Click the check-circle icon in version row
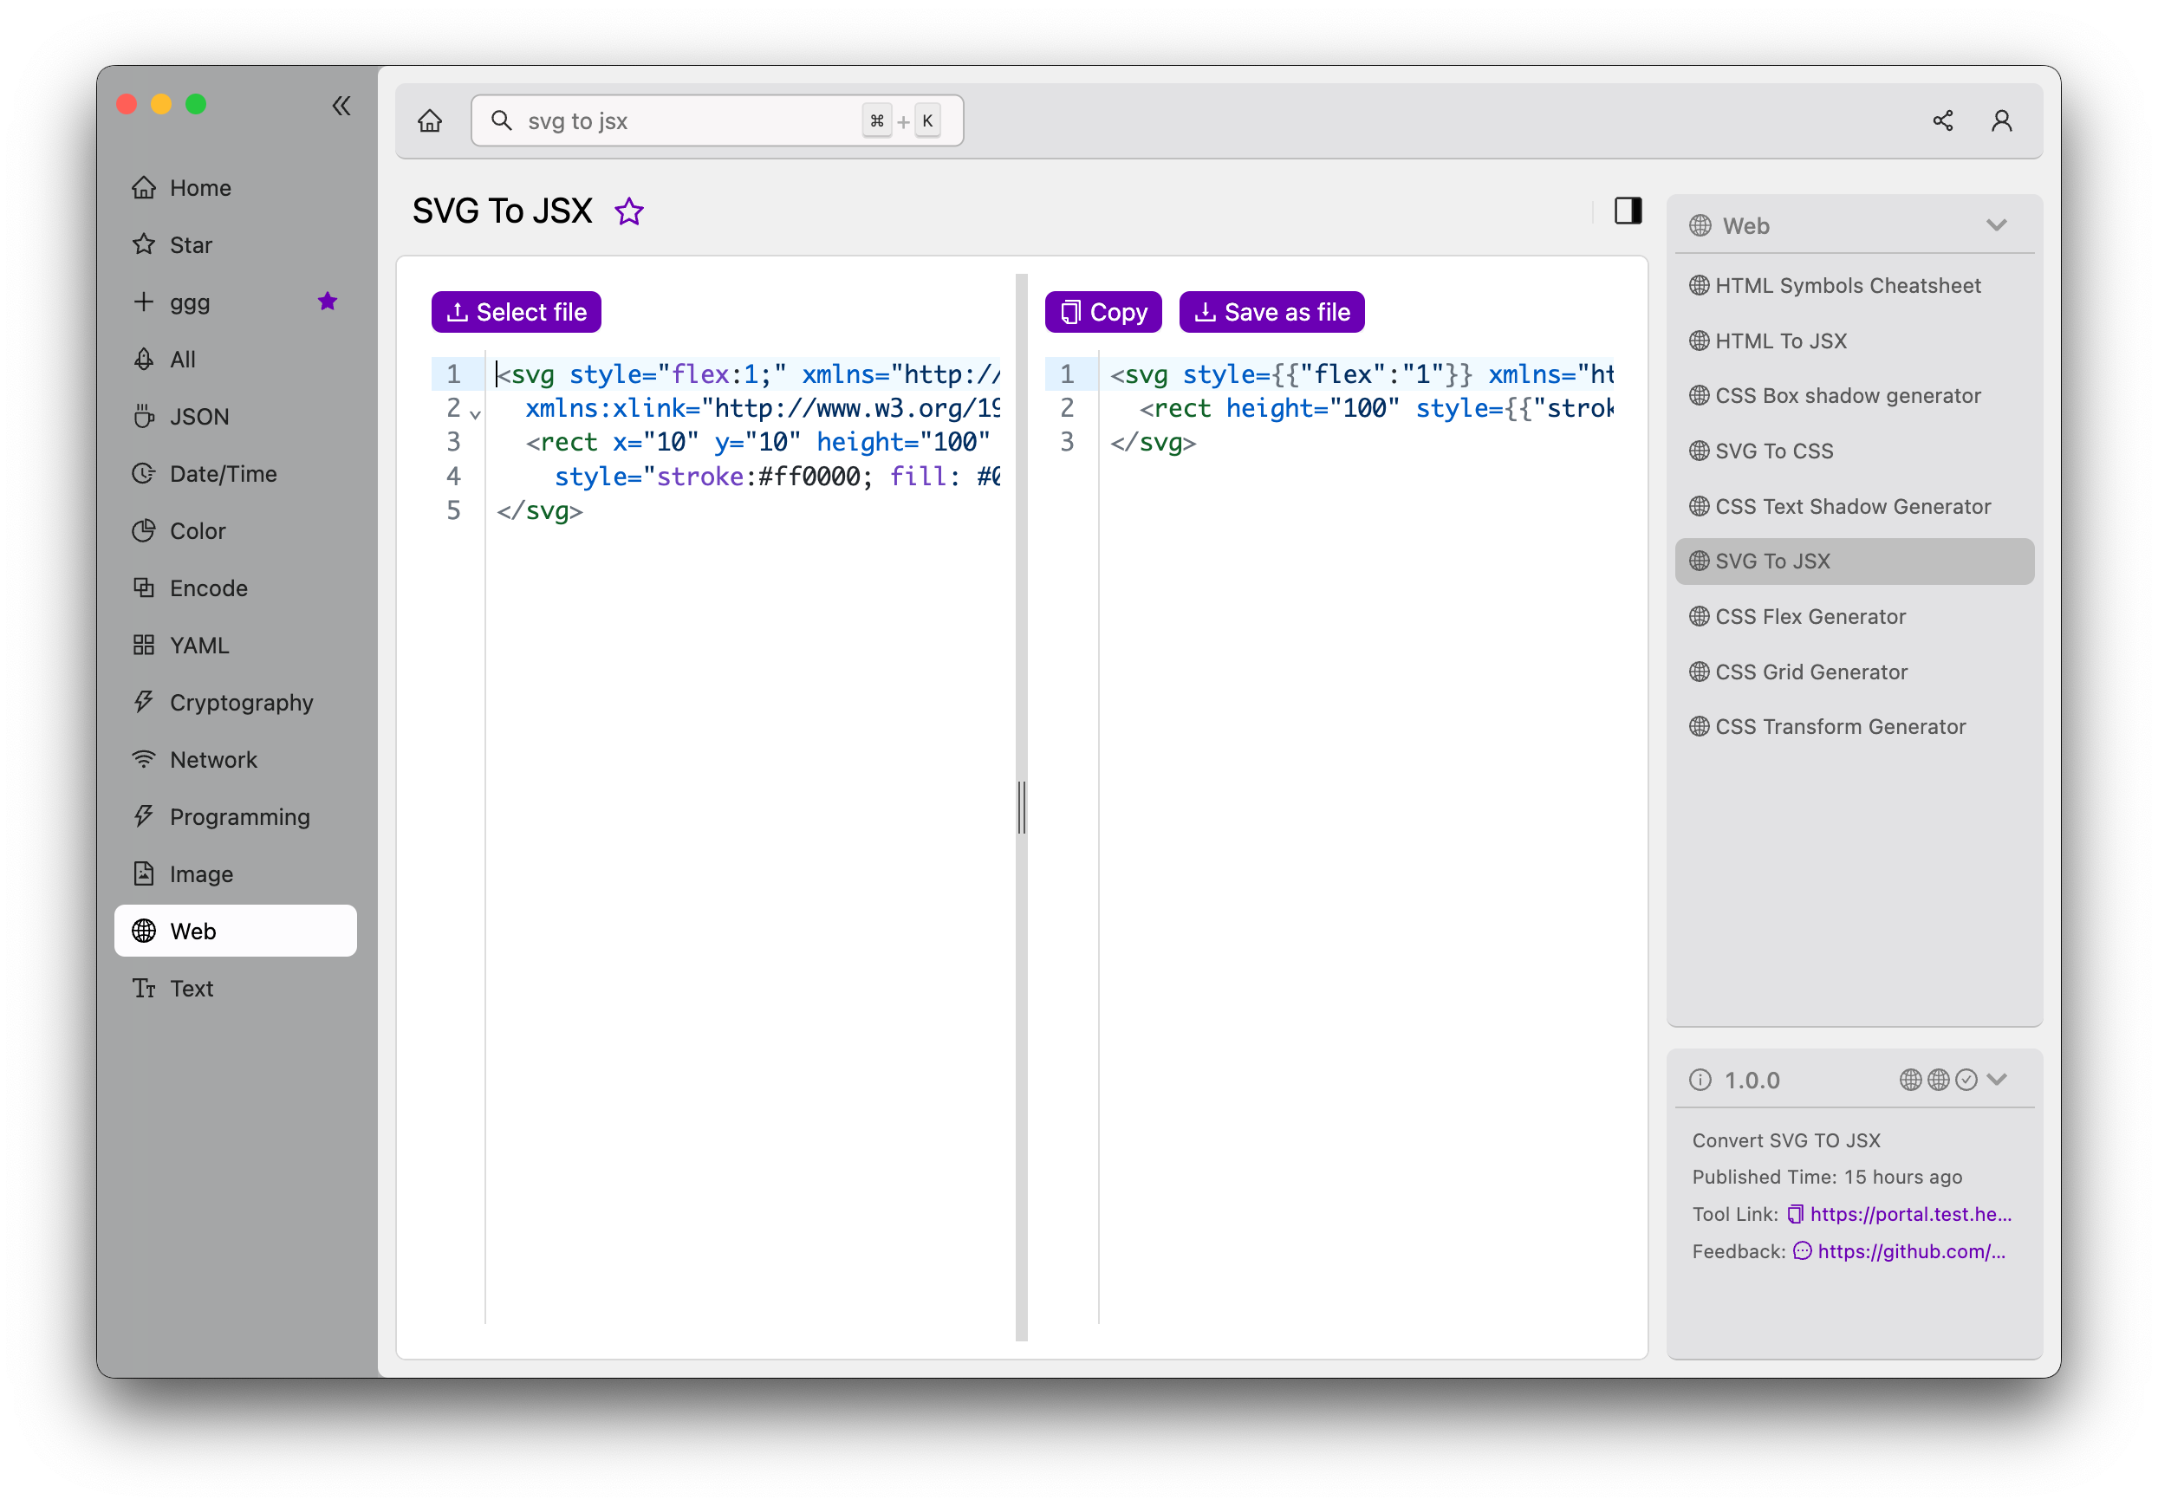Image resolution: width=2158 pixels, height=1506 pixels. click(1966, 1081)
